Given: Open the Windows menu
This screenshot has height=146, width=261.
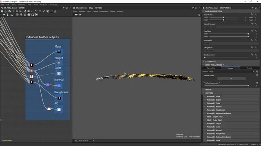Looking at the screenshot, I should pos(22,5).
